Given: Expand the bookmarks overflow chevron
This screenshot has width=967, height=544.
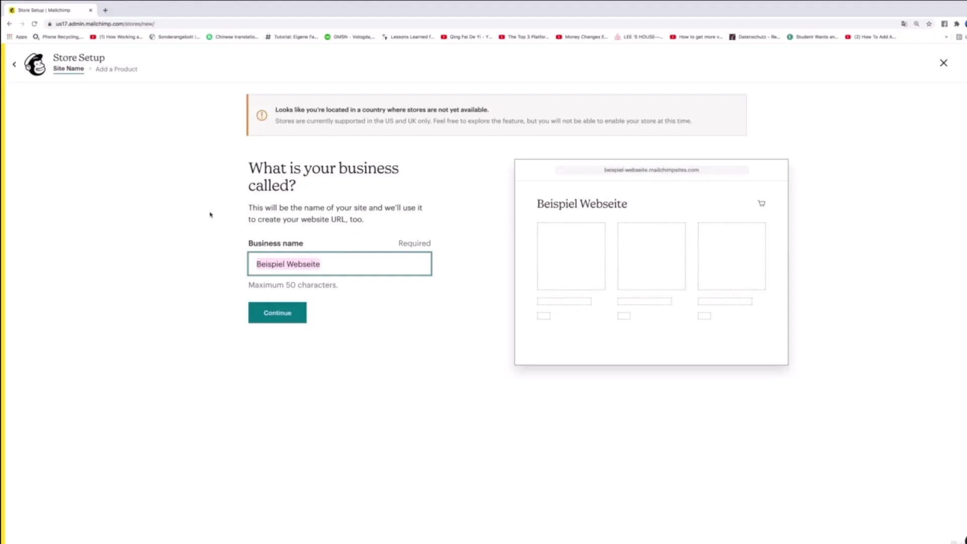Looking at the screenshot, I should (x=946, y=37).
